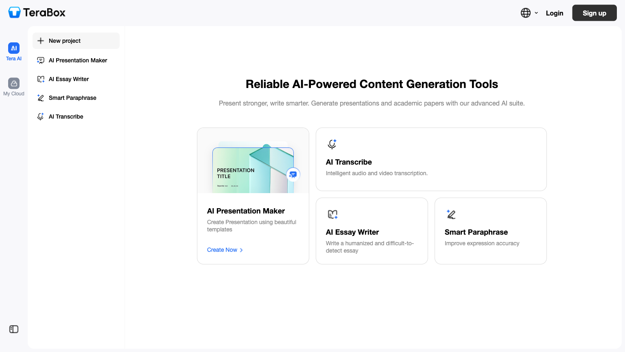This screenshot has height=352, width=625.
Task: Select the Tera AI icon on left rail
Action: 13,48
